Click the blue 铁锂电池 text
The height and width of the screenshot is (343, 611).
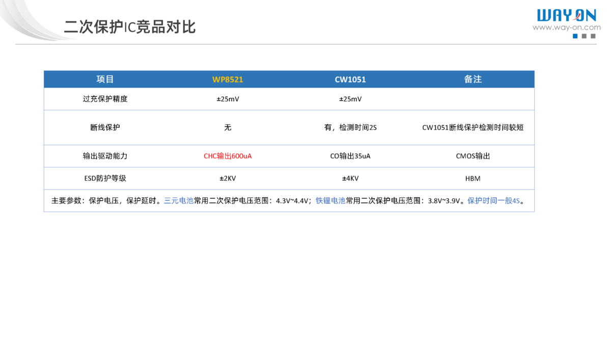tap(330, 201)
